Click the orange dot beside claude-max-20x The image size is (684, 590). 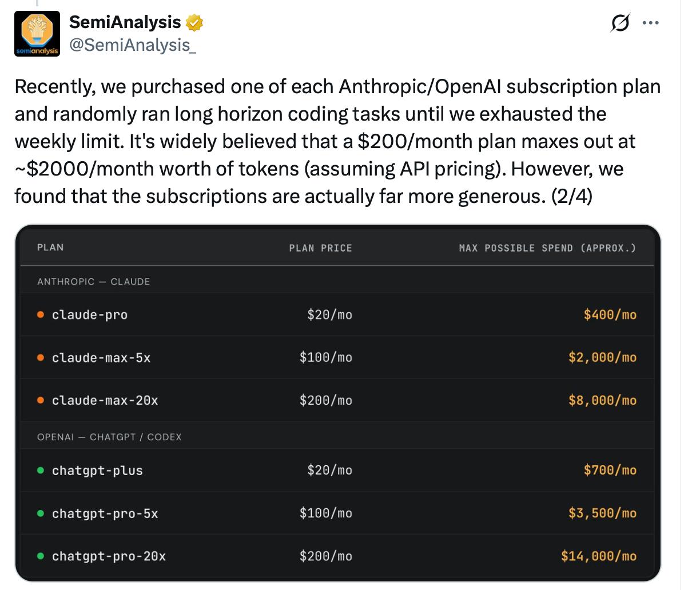(x=41, y=400)
